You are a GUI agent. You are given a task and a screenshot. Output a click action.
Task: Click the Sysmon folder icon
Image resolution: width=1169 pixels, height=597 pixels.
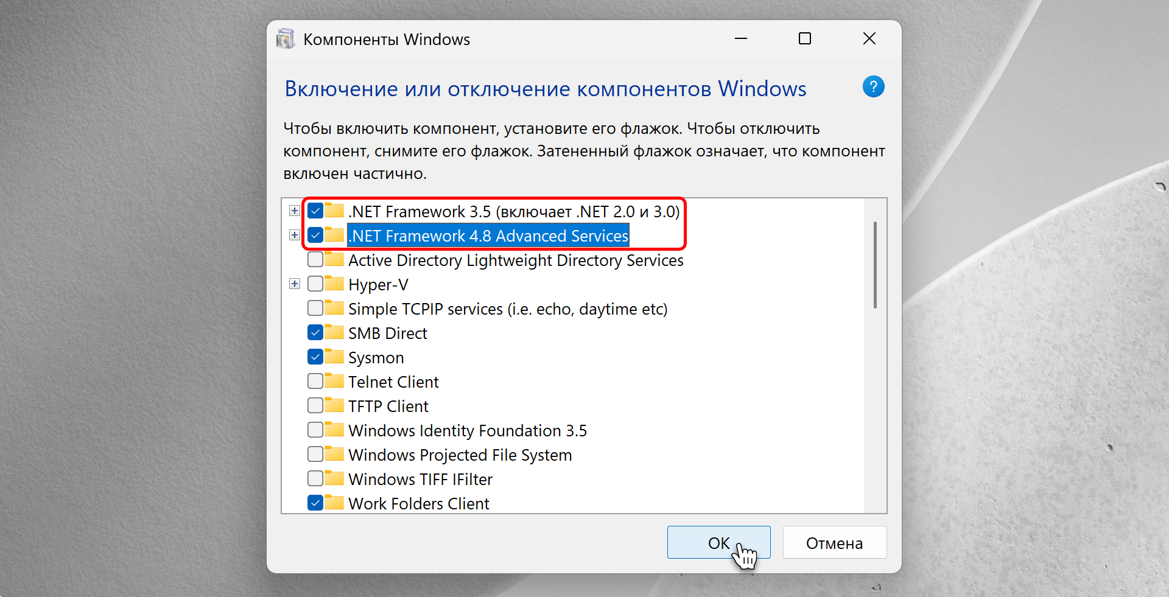tap(334, 357)
